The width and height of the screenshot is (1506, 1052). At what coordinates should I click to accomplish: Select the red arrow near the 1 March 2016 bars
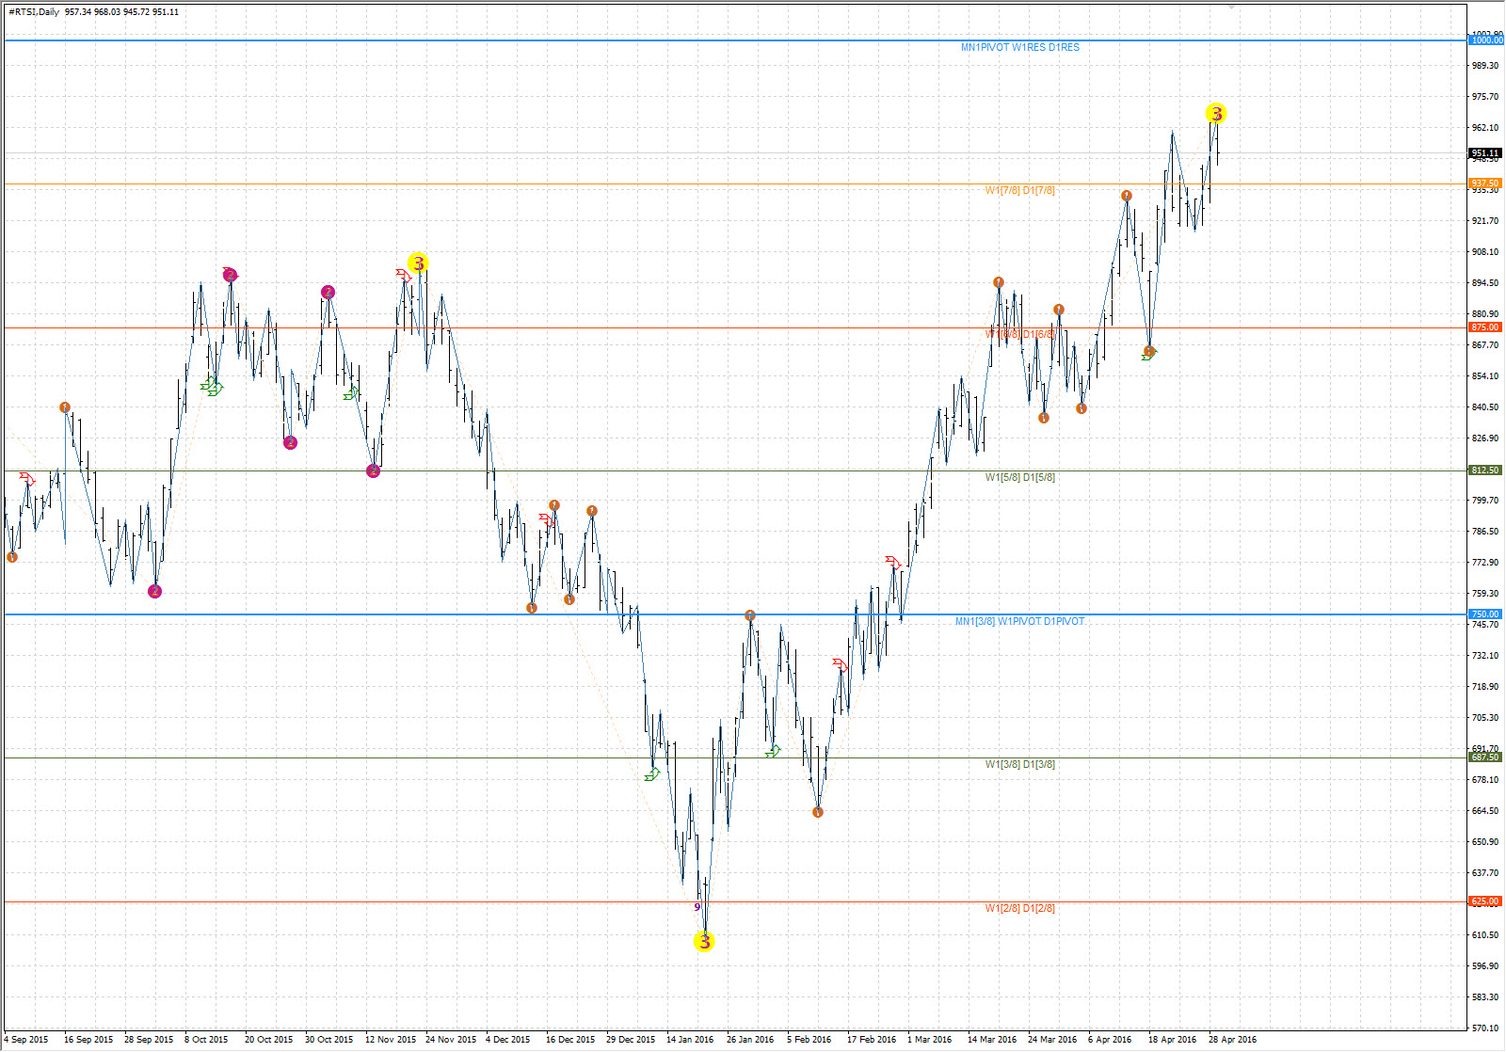(x=893, y=563)
